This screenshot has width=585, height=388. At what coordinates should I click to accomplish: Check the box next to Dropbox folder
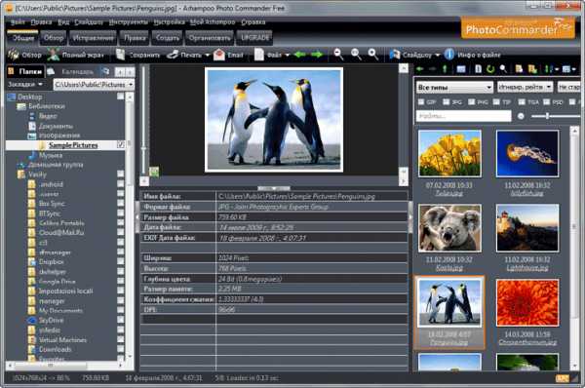click(x=120, y=262)
